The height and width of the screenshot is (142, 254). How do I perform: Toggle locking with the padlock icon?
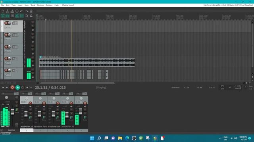click(31, 16)
